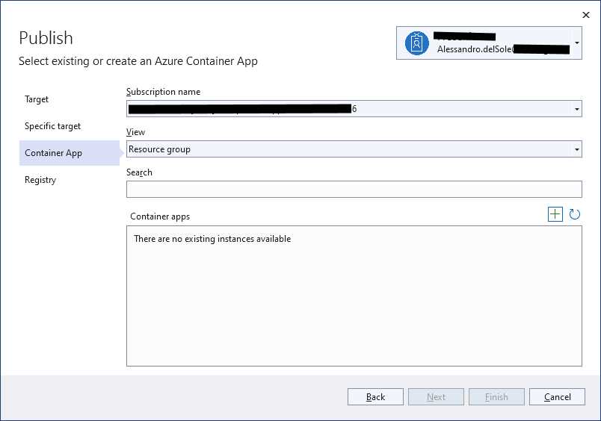The image size is (601, 421).
Task: Go to the Target step
Action: 37,99
